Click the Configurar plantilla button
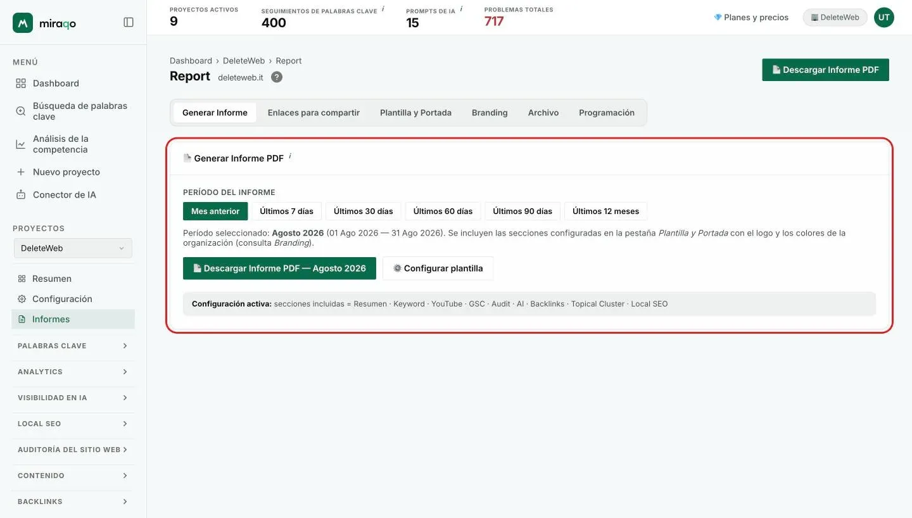Viewport: 912px width, 518px height. 438,268
